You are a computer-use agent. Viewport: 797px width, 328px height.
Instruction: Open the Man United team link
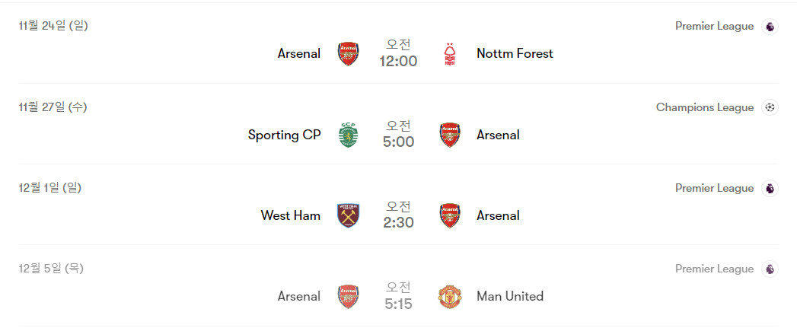click(x=509, y=297)
